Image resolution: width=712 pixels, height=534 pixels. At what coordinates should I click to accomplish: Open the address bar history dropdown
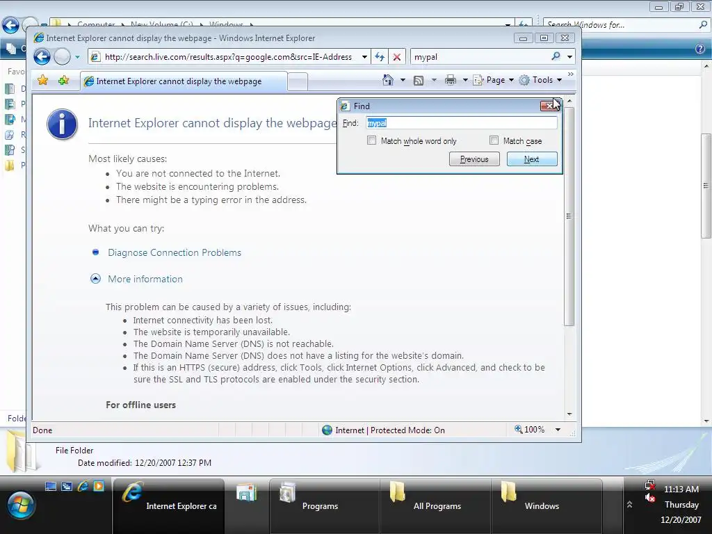[364, 57]
